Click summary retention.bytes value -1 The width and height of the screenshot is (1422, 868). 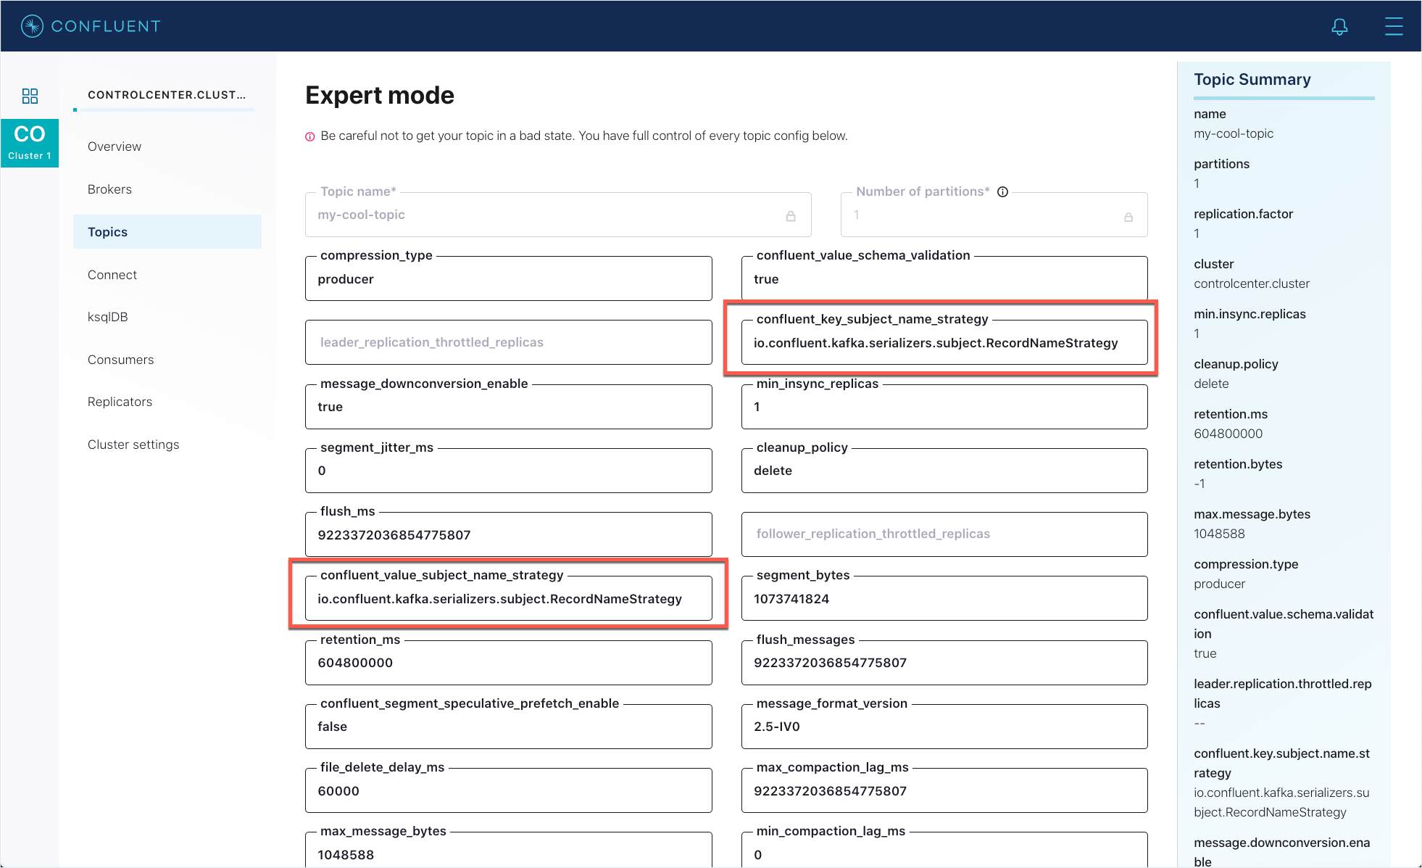[1199, 484]
